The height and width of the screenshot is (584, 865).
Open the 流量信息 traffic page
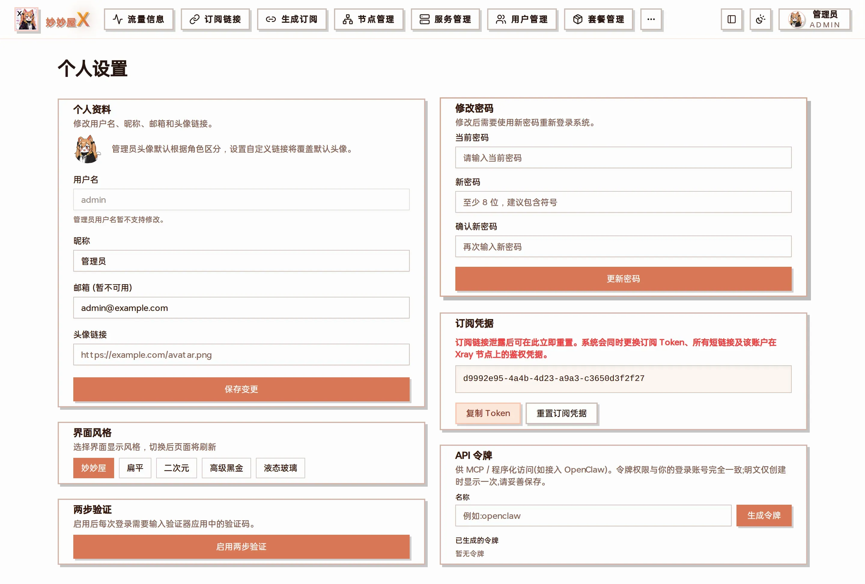point(138,19)
